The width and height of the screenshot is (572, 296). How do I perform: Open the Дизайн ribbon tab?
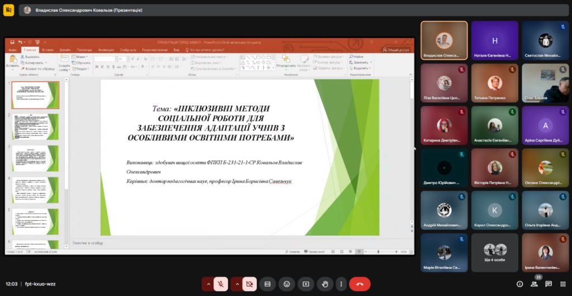click(65, 50)
